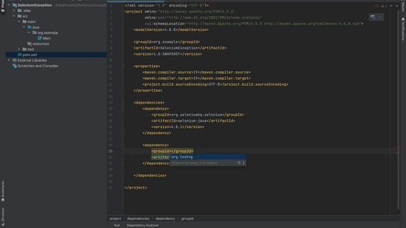Open the Notifications tool window
This screenshot has height=228, width=406.
pos(403,29)
